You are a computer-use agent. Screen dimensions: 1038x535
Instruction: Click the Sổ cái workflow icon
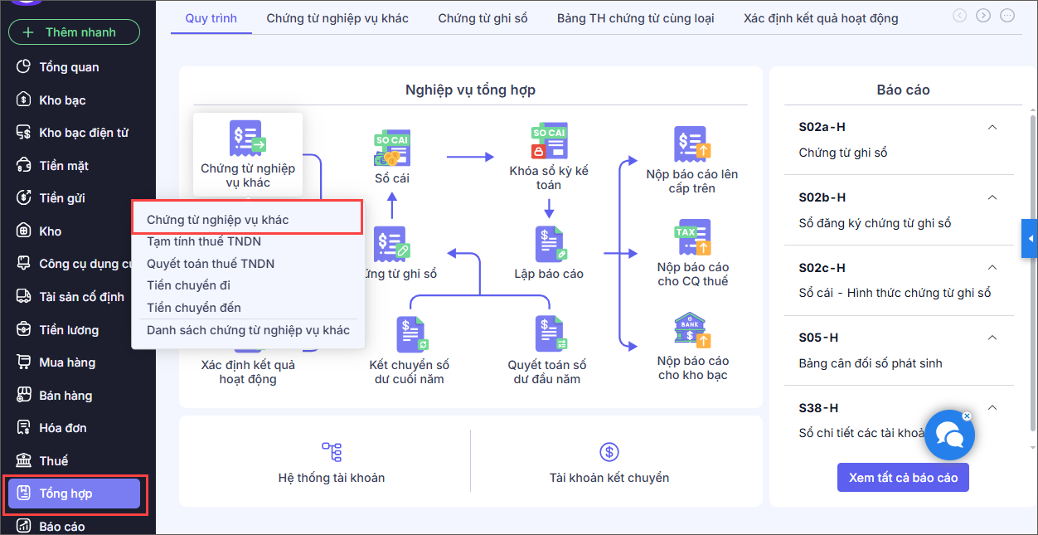[392, 148]
